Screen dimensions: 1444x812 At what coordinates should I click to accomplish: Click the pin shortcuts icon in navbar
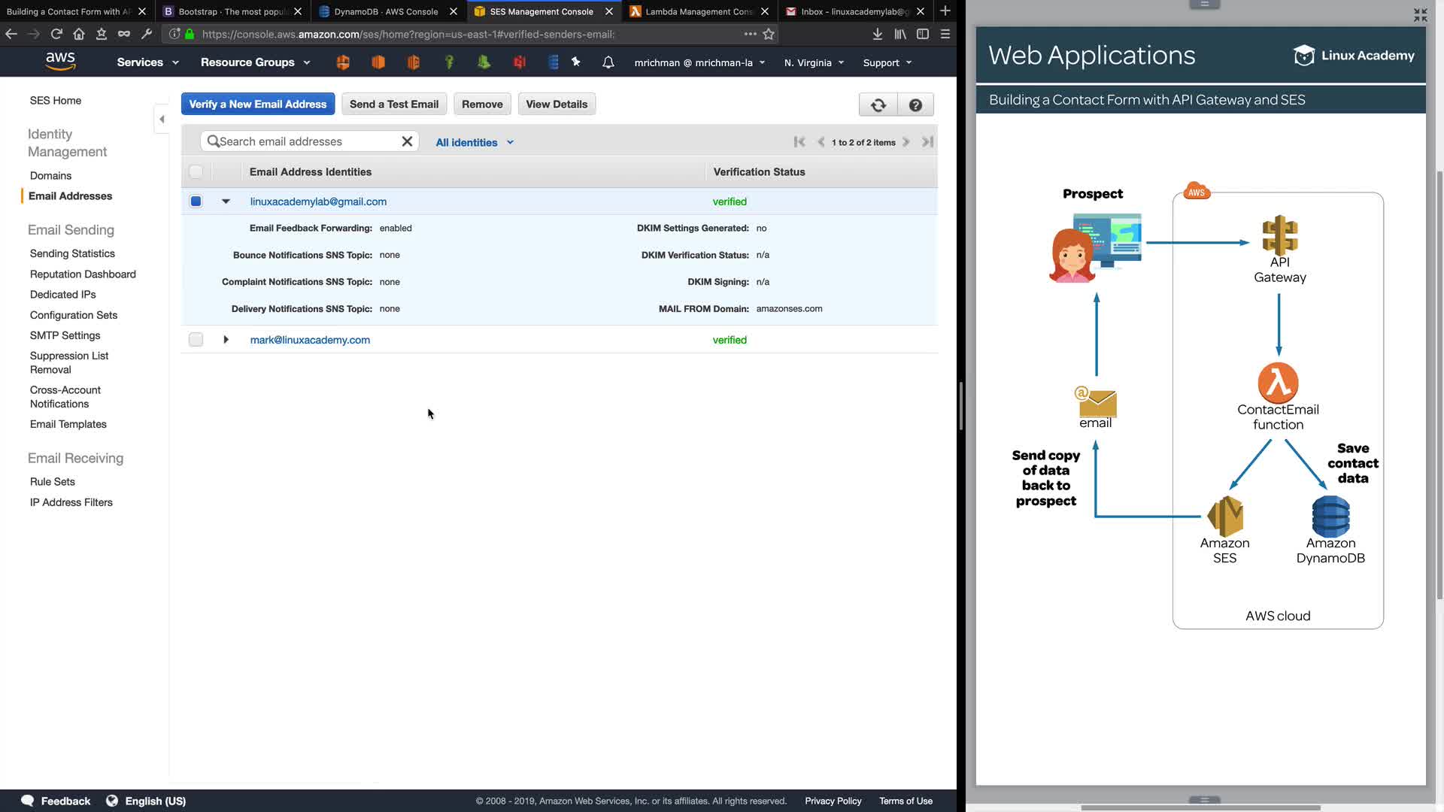tap(576, 62)
